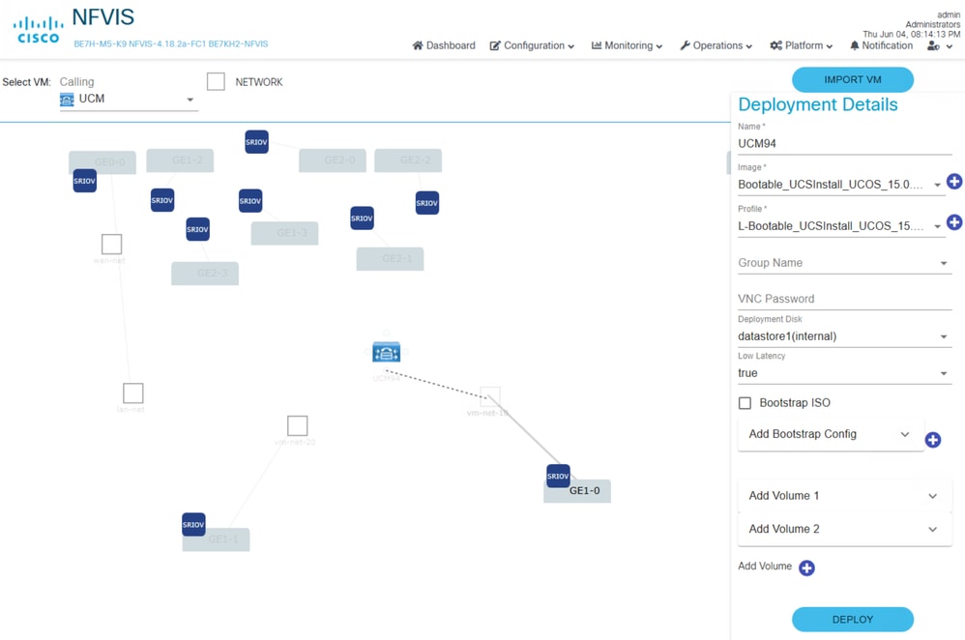Open the Deployment Disk dropdown

[x=844, y=336]
